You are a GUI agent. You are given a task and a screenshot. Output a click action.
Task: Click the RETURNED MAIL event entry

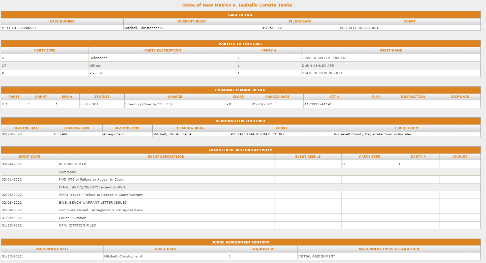73,164
